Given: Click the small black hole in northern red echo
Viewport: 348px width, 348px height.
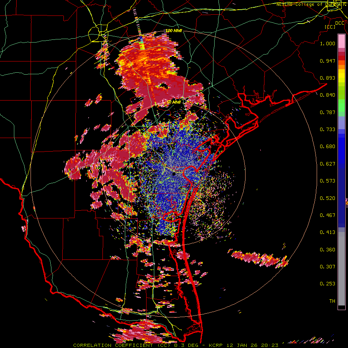Looking at the screenshot, I should coord(164,86).
